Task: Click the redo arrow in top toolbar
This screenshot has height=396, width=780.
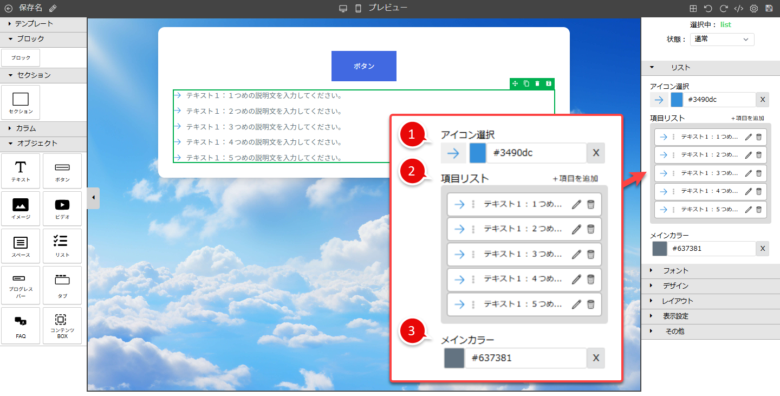Action: tap(723, 9)
